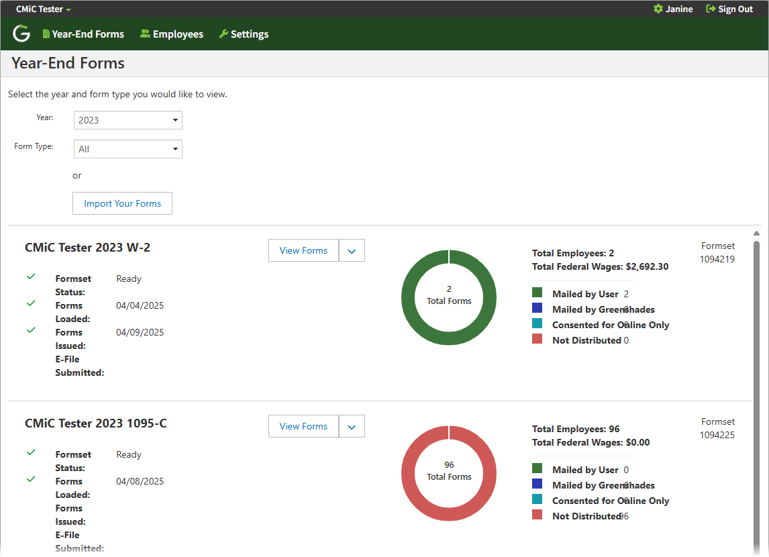Click the Formset number 1094225
Viewport: 769px width, 557px height.
click(x=717, y=436)
